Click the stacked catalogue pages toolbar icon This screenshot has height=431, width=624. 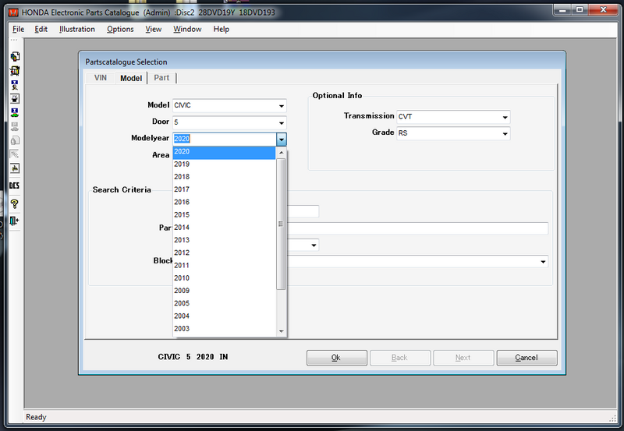(14, 57)
